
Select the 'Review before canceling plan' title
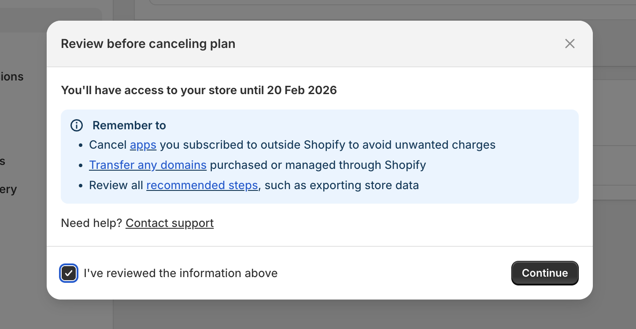(148, 44)
